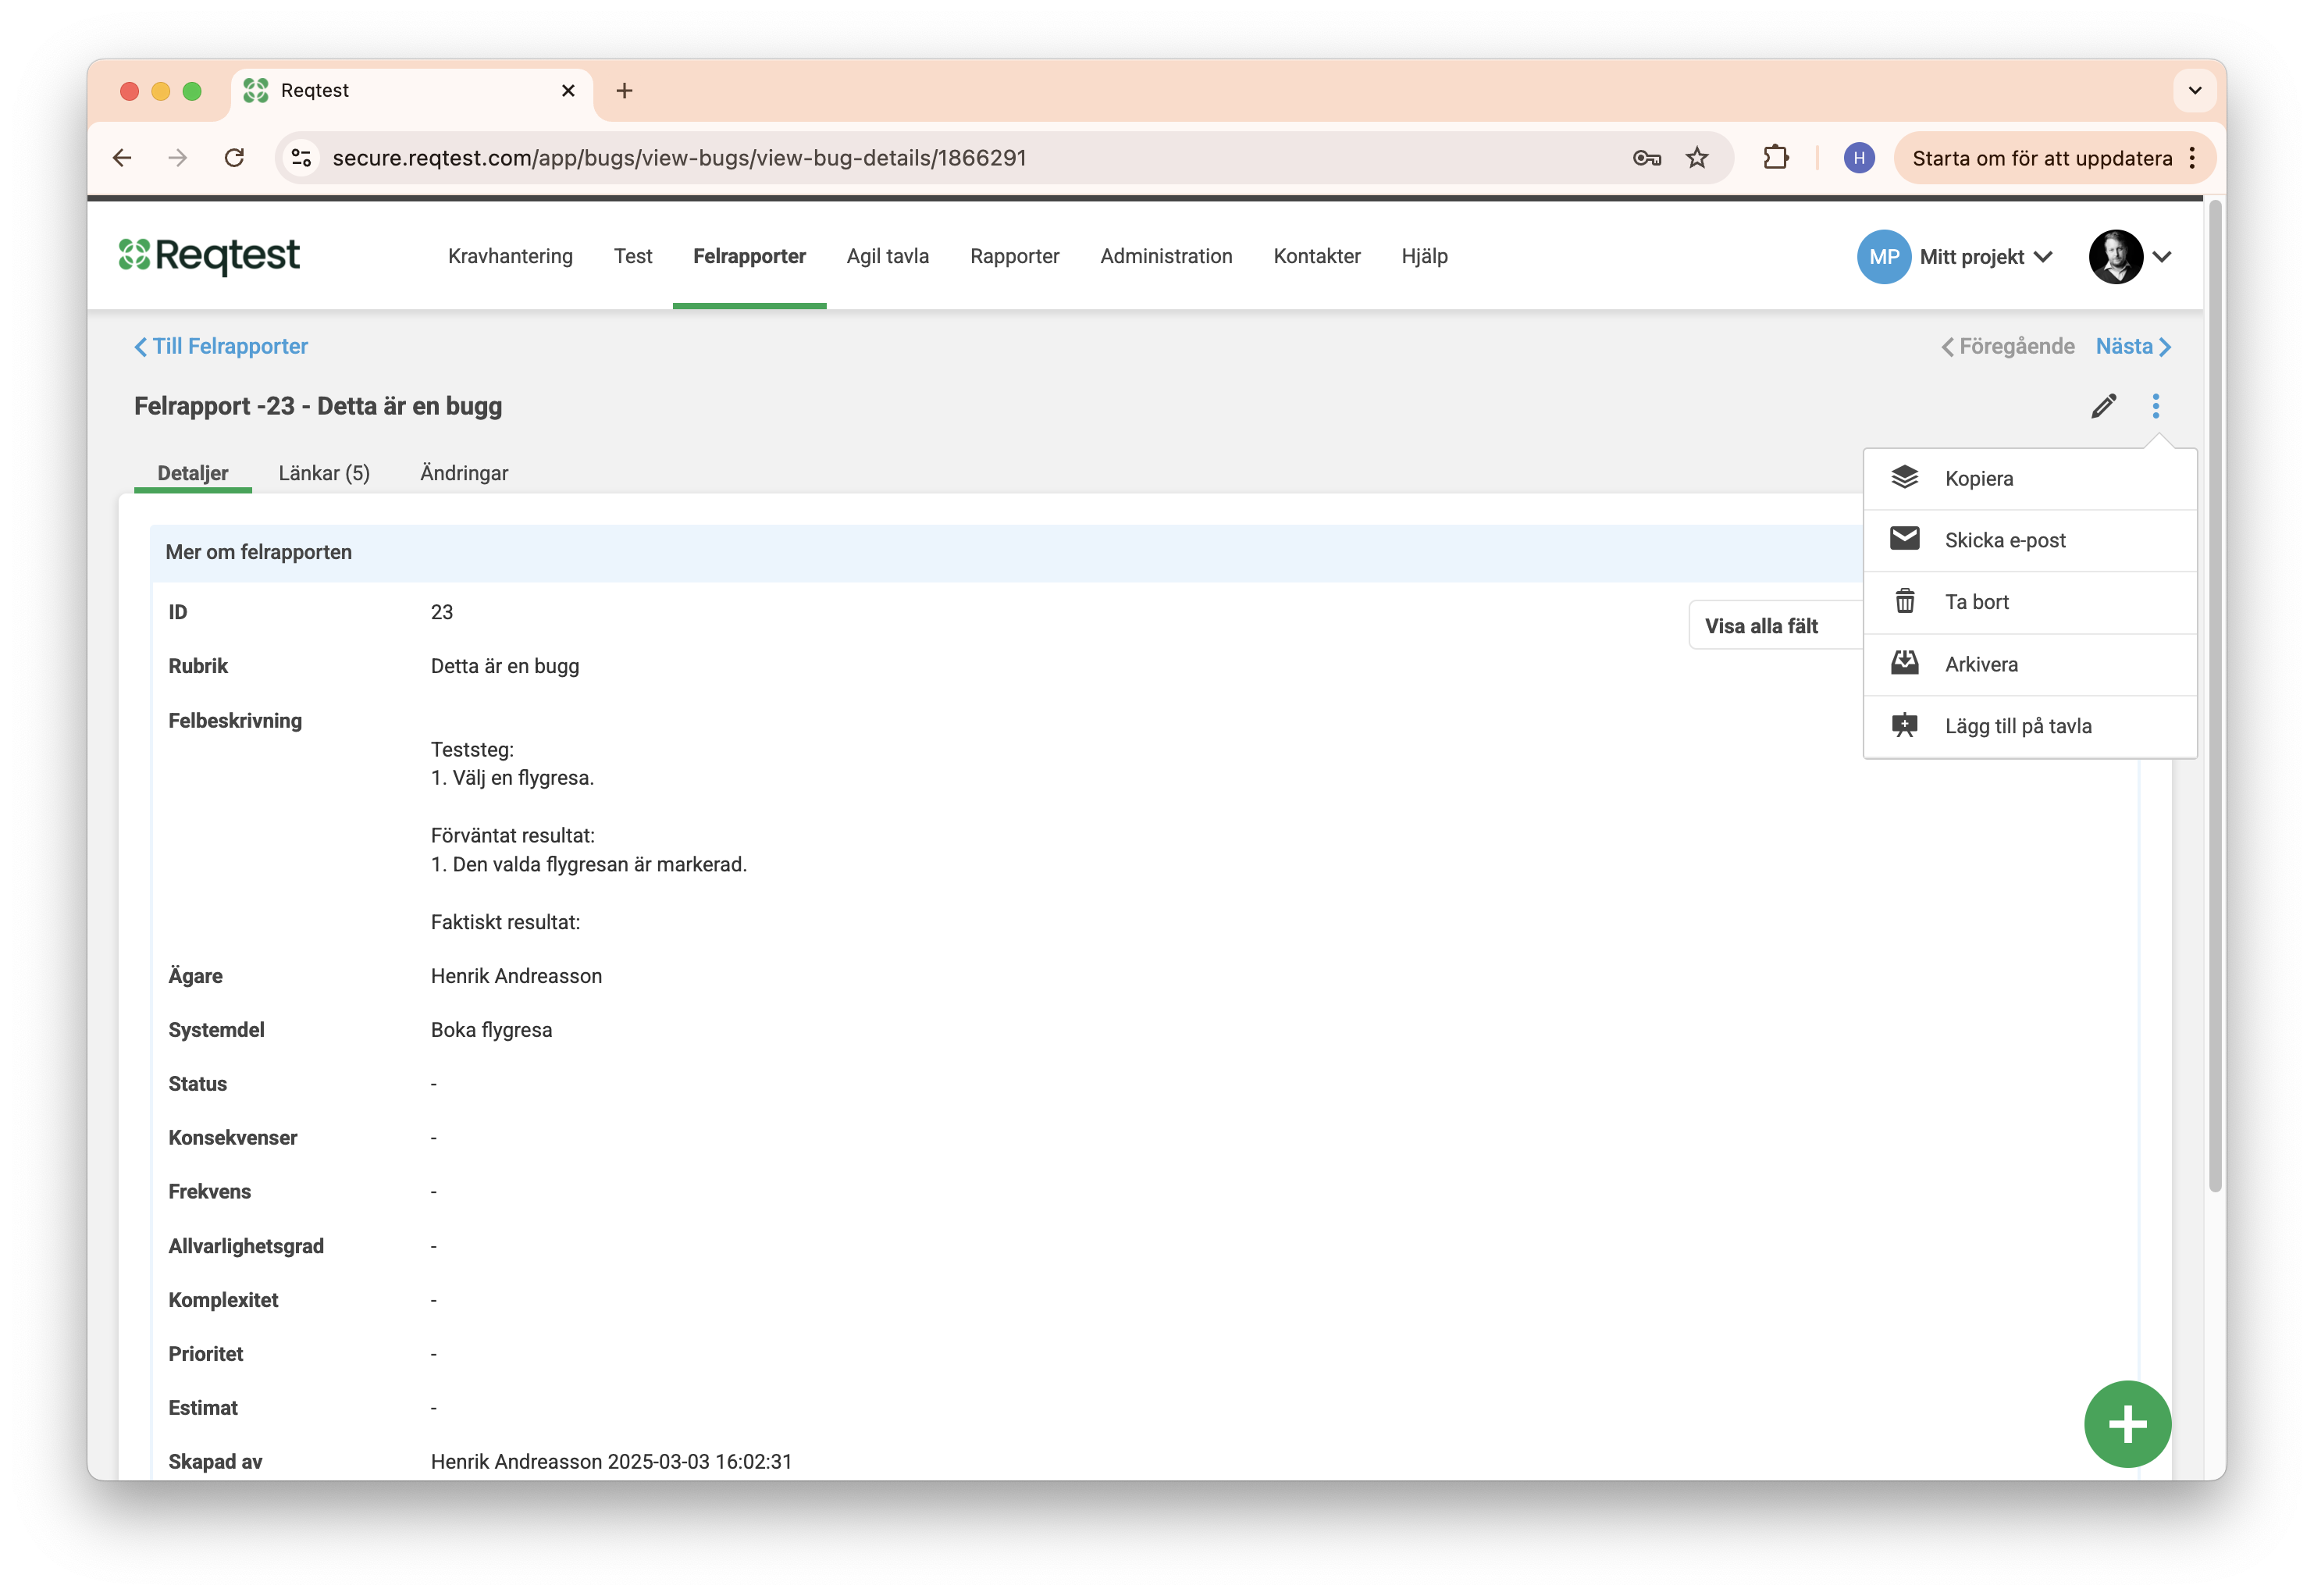
Task: Expand the Mitt projekt dropdown
Action: click(1985, 257)
